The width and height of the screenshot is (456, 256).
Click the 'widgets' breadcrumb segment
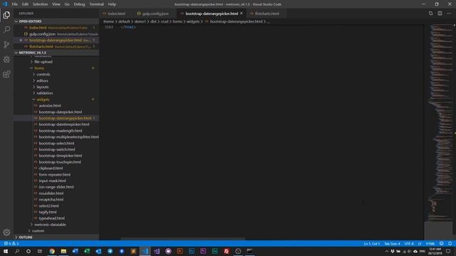pos(193,21)
